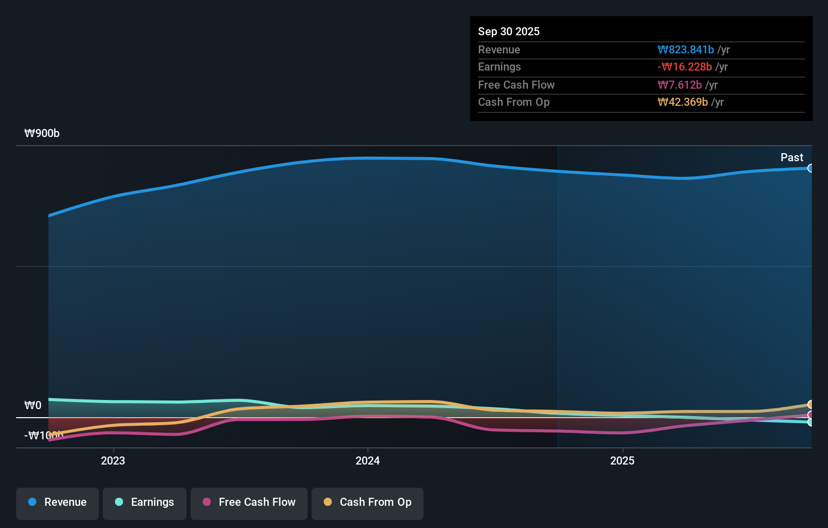Viewport: 828px width, 528px height.
Task: Click the Sep 30 2025 tooltip header
Action: [509, 31]
